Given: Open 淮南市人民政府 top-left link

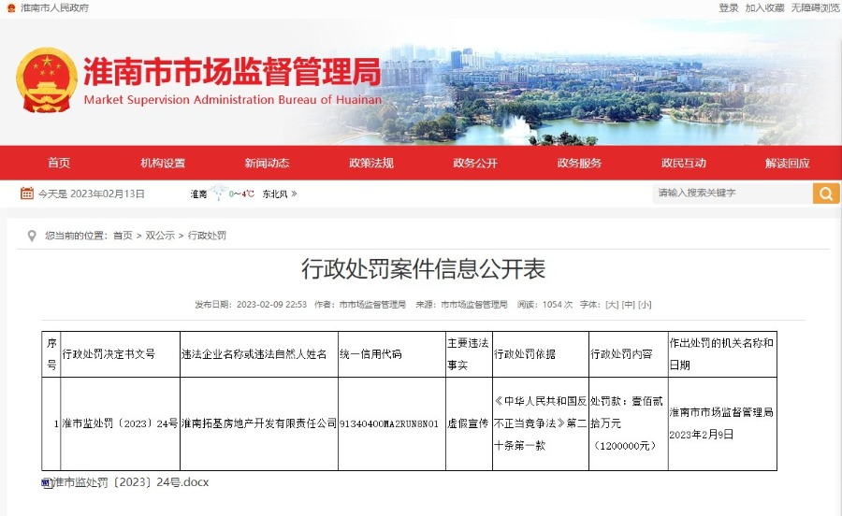Looking at the screenshot, I should [x=55, y=7].
